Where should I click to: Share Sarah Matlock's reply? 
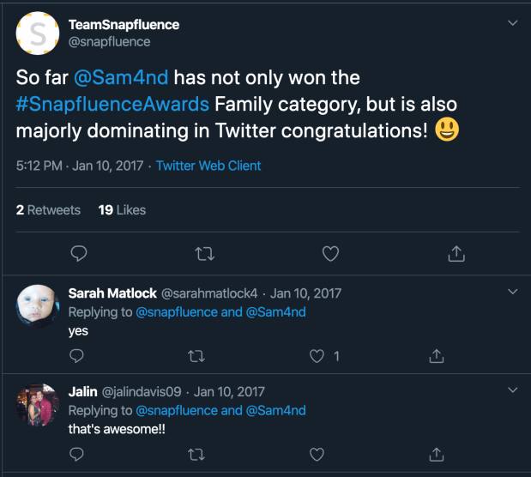(x=436, y=355)
